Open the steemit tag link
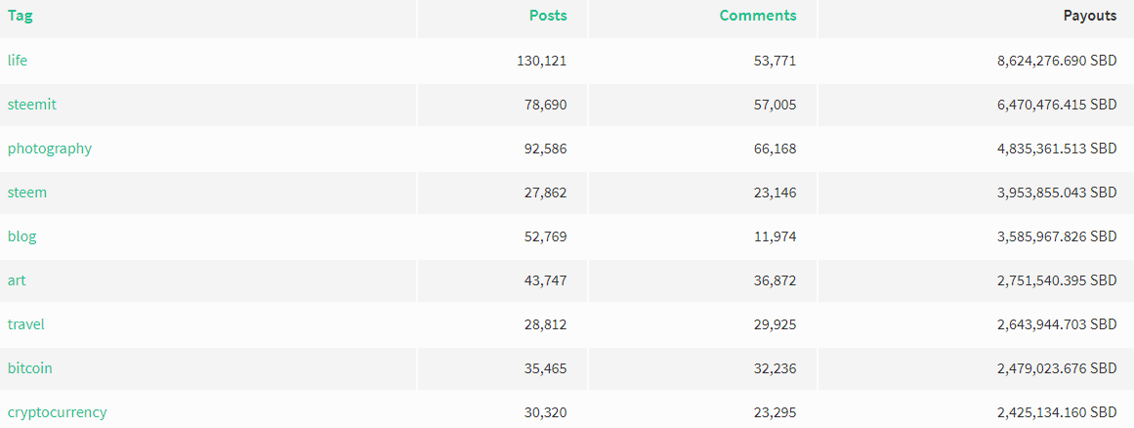1134x428 pixels. click(x=32, y=105)
